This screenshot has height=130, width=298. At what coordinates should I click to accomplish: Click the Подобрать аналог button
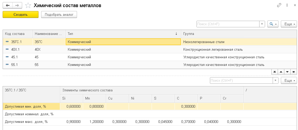59,14
